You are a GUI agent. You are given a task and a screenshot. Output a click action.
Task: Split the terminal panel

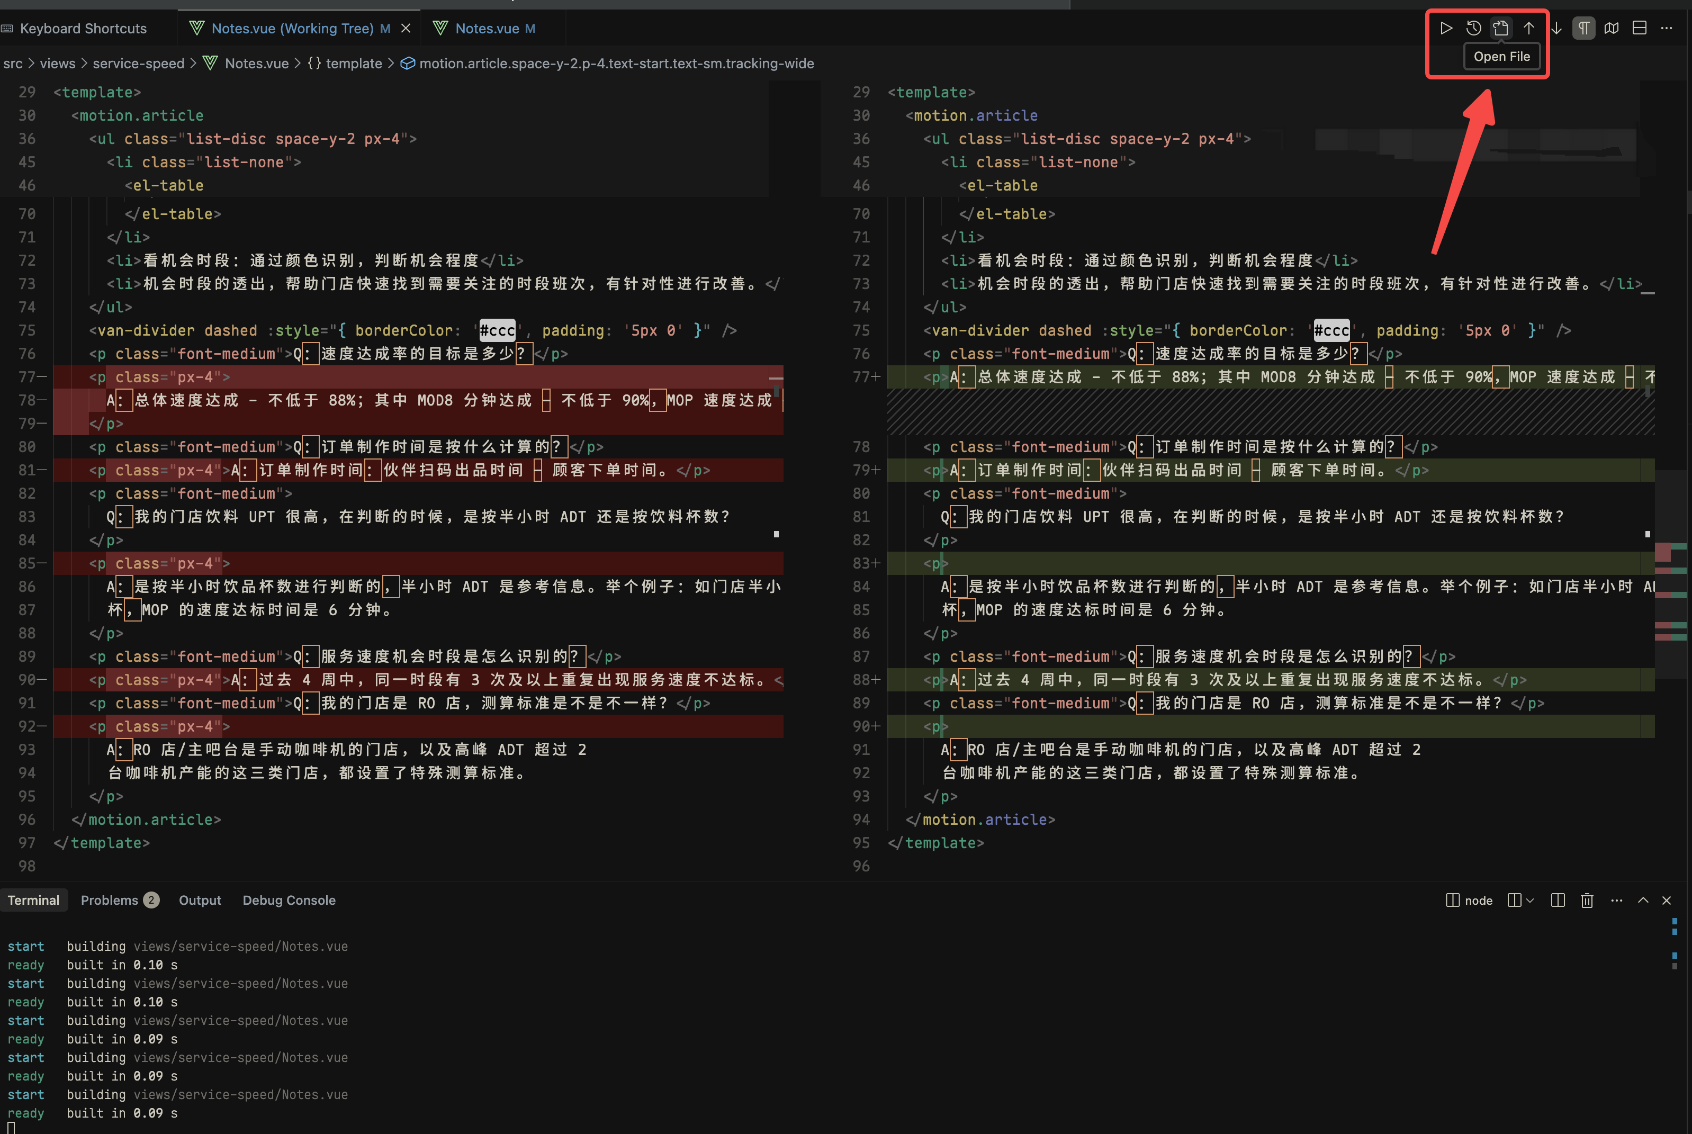[x=1558, y=901]
